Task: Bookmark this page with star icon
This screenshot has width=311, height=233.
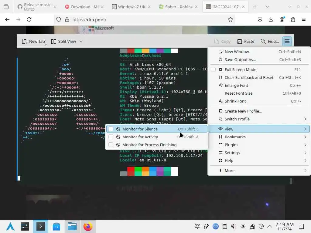Action: (x=230, y=19)
